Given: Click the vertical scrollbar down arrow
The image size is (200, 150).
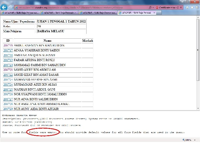Looking at the screenshot, I should (x=198, y=109).
